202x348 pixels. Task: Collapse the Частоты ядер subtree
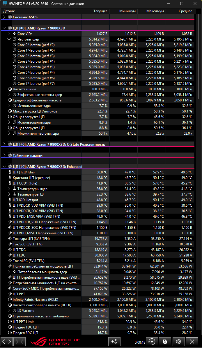[9, 39]
